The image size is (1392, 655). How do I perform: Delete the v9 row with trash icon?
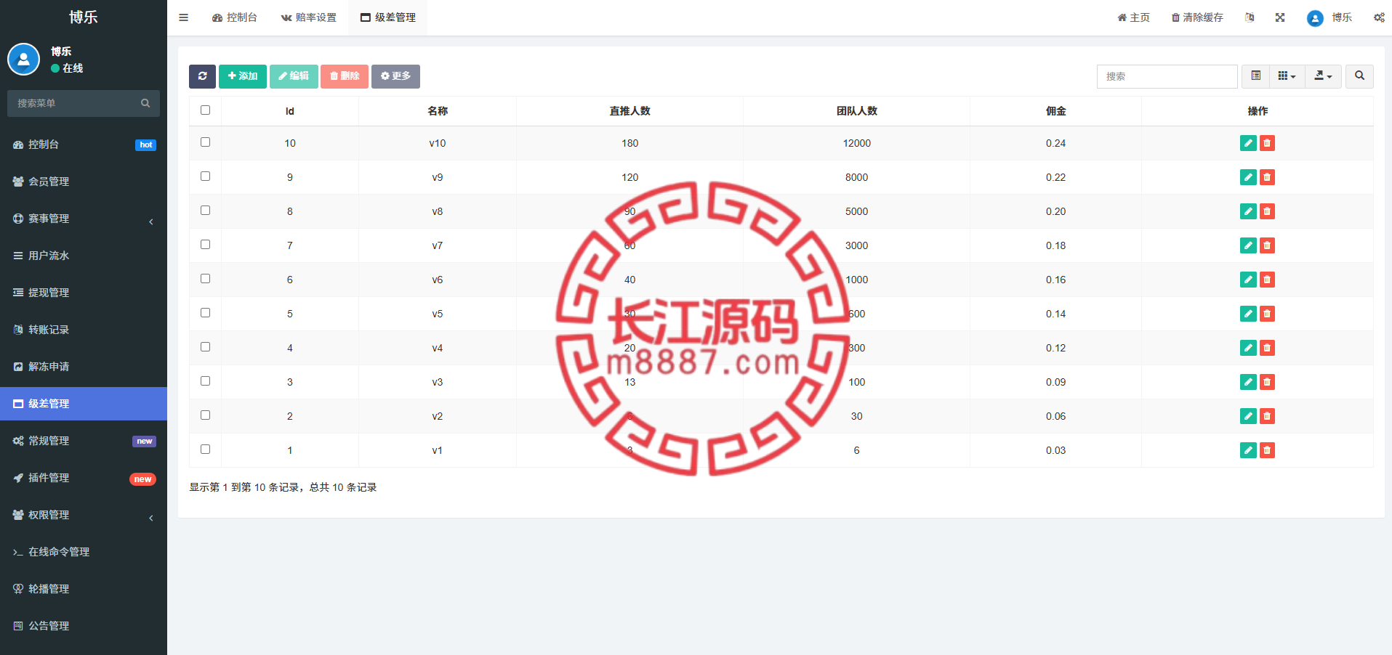pos(1267,177)
